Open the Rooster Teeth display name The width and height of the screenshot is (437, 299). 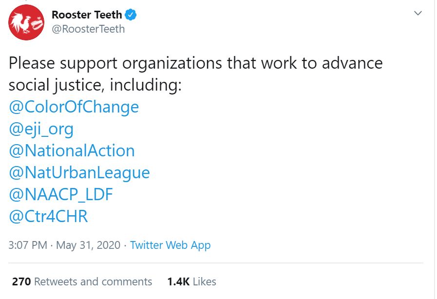(x=87, y=15)
